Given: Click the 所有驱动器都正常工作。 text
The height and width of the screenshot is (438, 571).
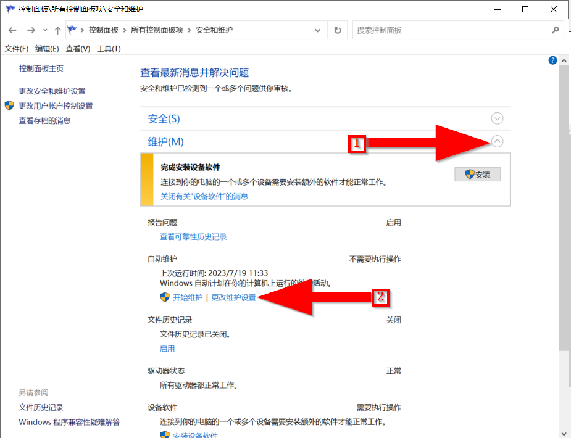Looking at the screenshot, I should coord(199,385).
